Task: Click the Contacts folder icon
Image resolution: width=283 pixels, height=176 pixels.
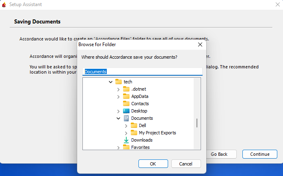Action: coord(126,104)
